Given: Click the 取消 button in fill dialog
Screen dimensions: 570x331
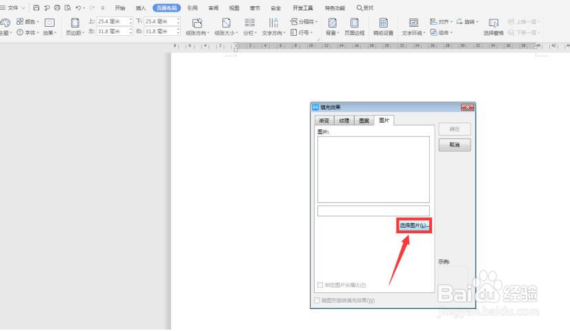Looking at the screenshot, I should (x=454, y=145).
